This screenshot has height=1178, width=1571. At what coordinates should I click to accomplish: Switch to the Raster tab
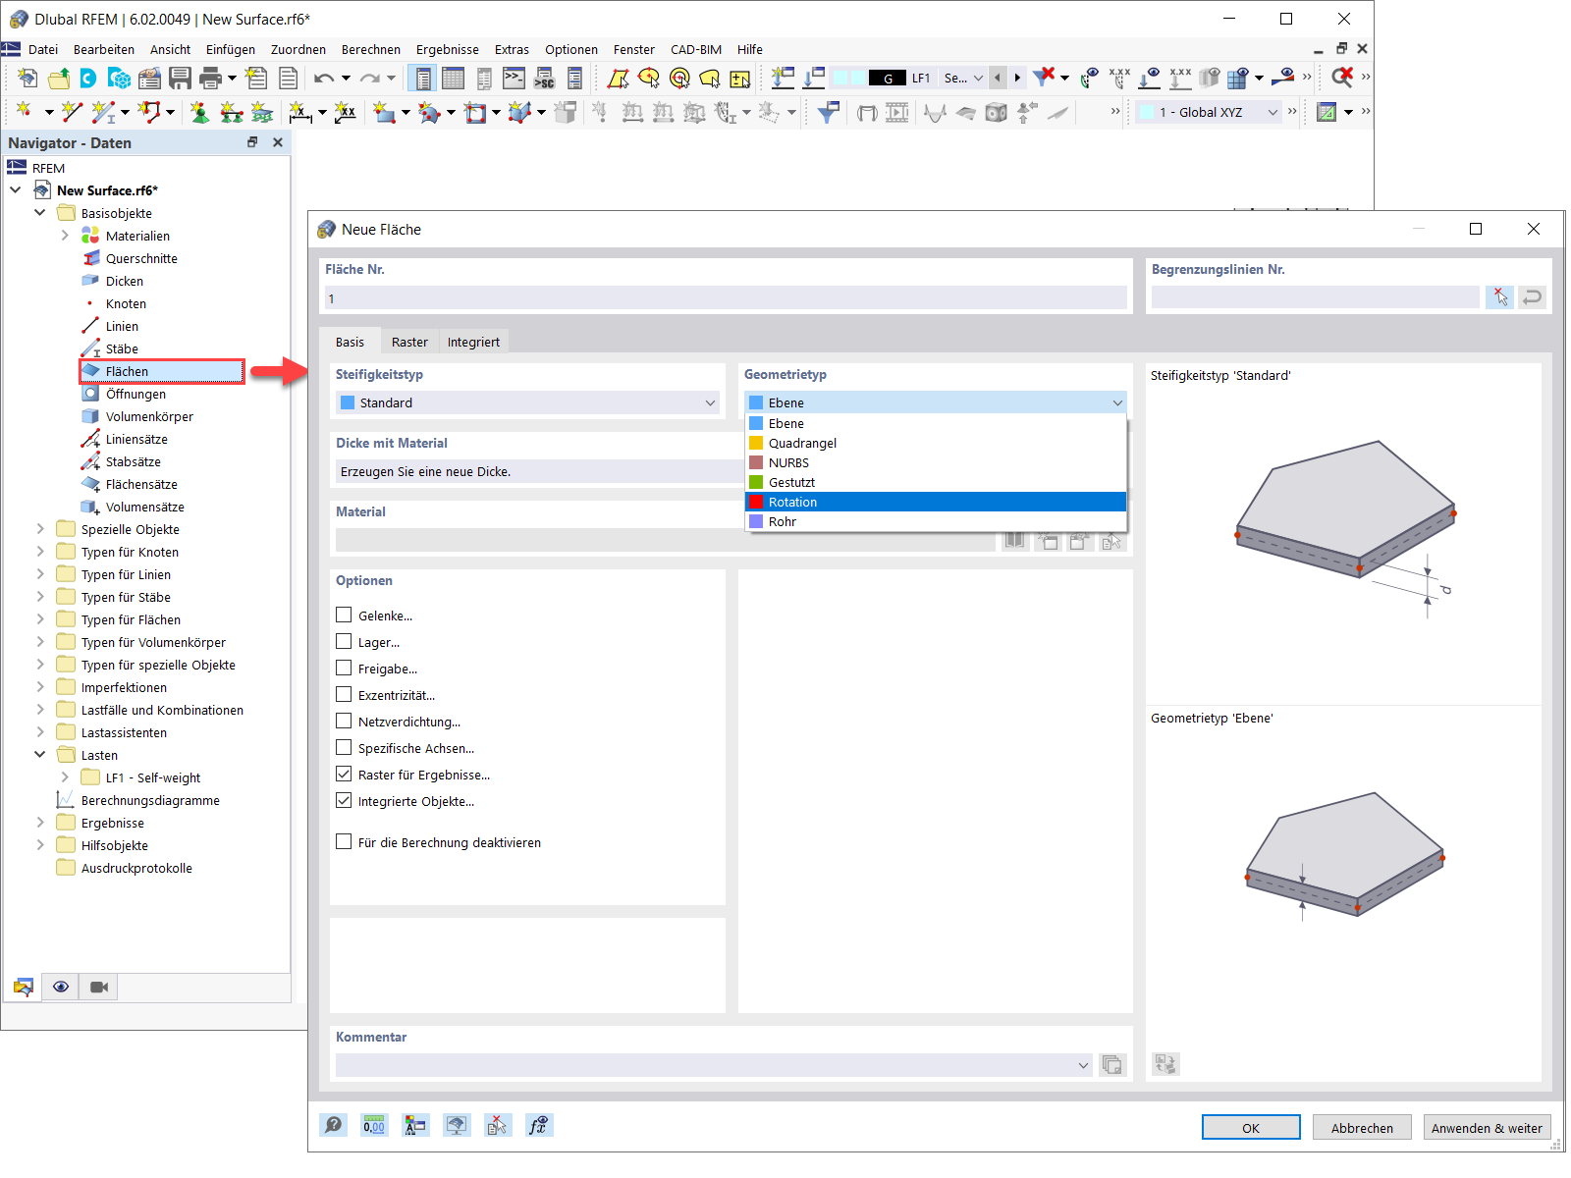409,342
